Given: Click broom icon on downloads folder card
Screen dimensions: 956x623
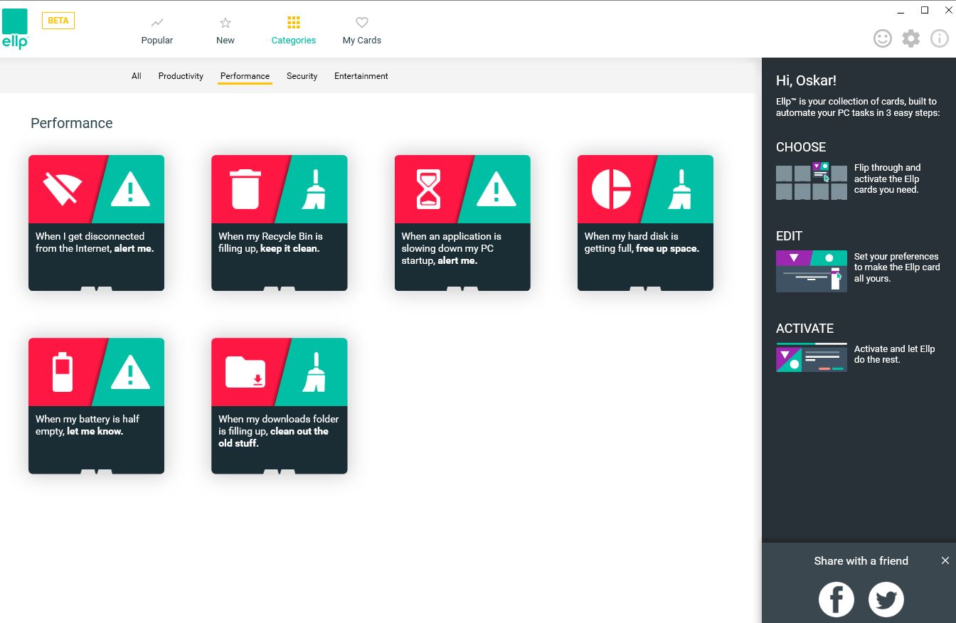Looking at the screenshot, I should click(x=313, y=371).
